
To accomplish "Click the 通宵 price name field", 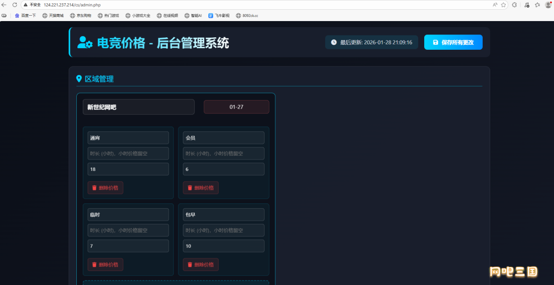I will 128,138.
